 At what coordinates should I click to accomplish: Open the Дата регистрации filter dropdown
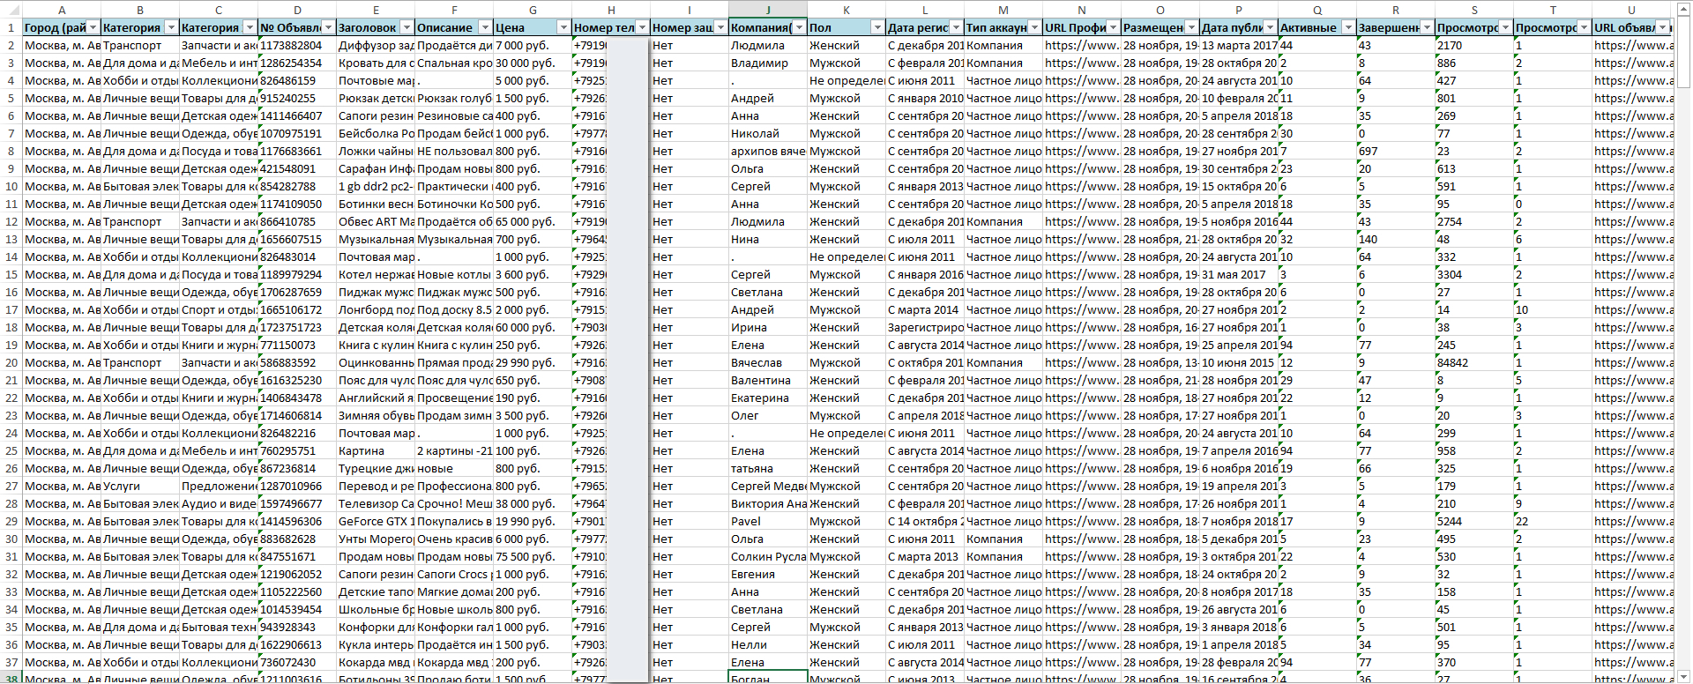coord(955,27)
